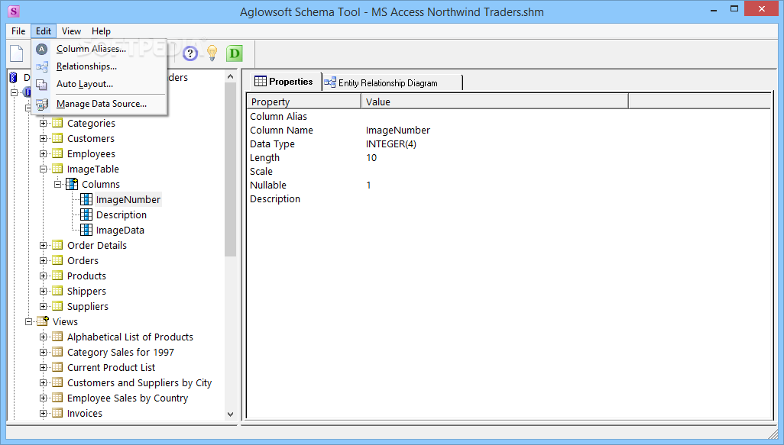Click the ImageNumber column icon

tap(86, 199)
